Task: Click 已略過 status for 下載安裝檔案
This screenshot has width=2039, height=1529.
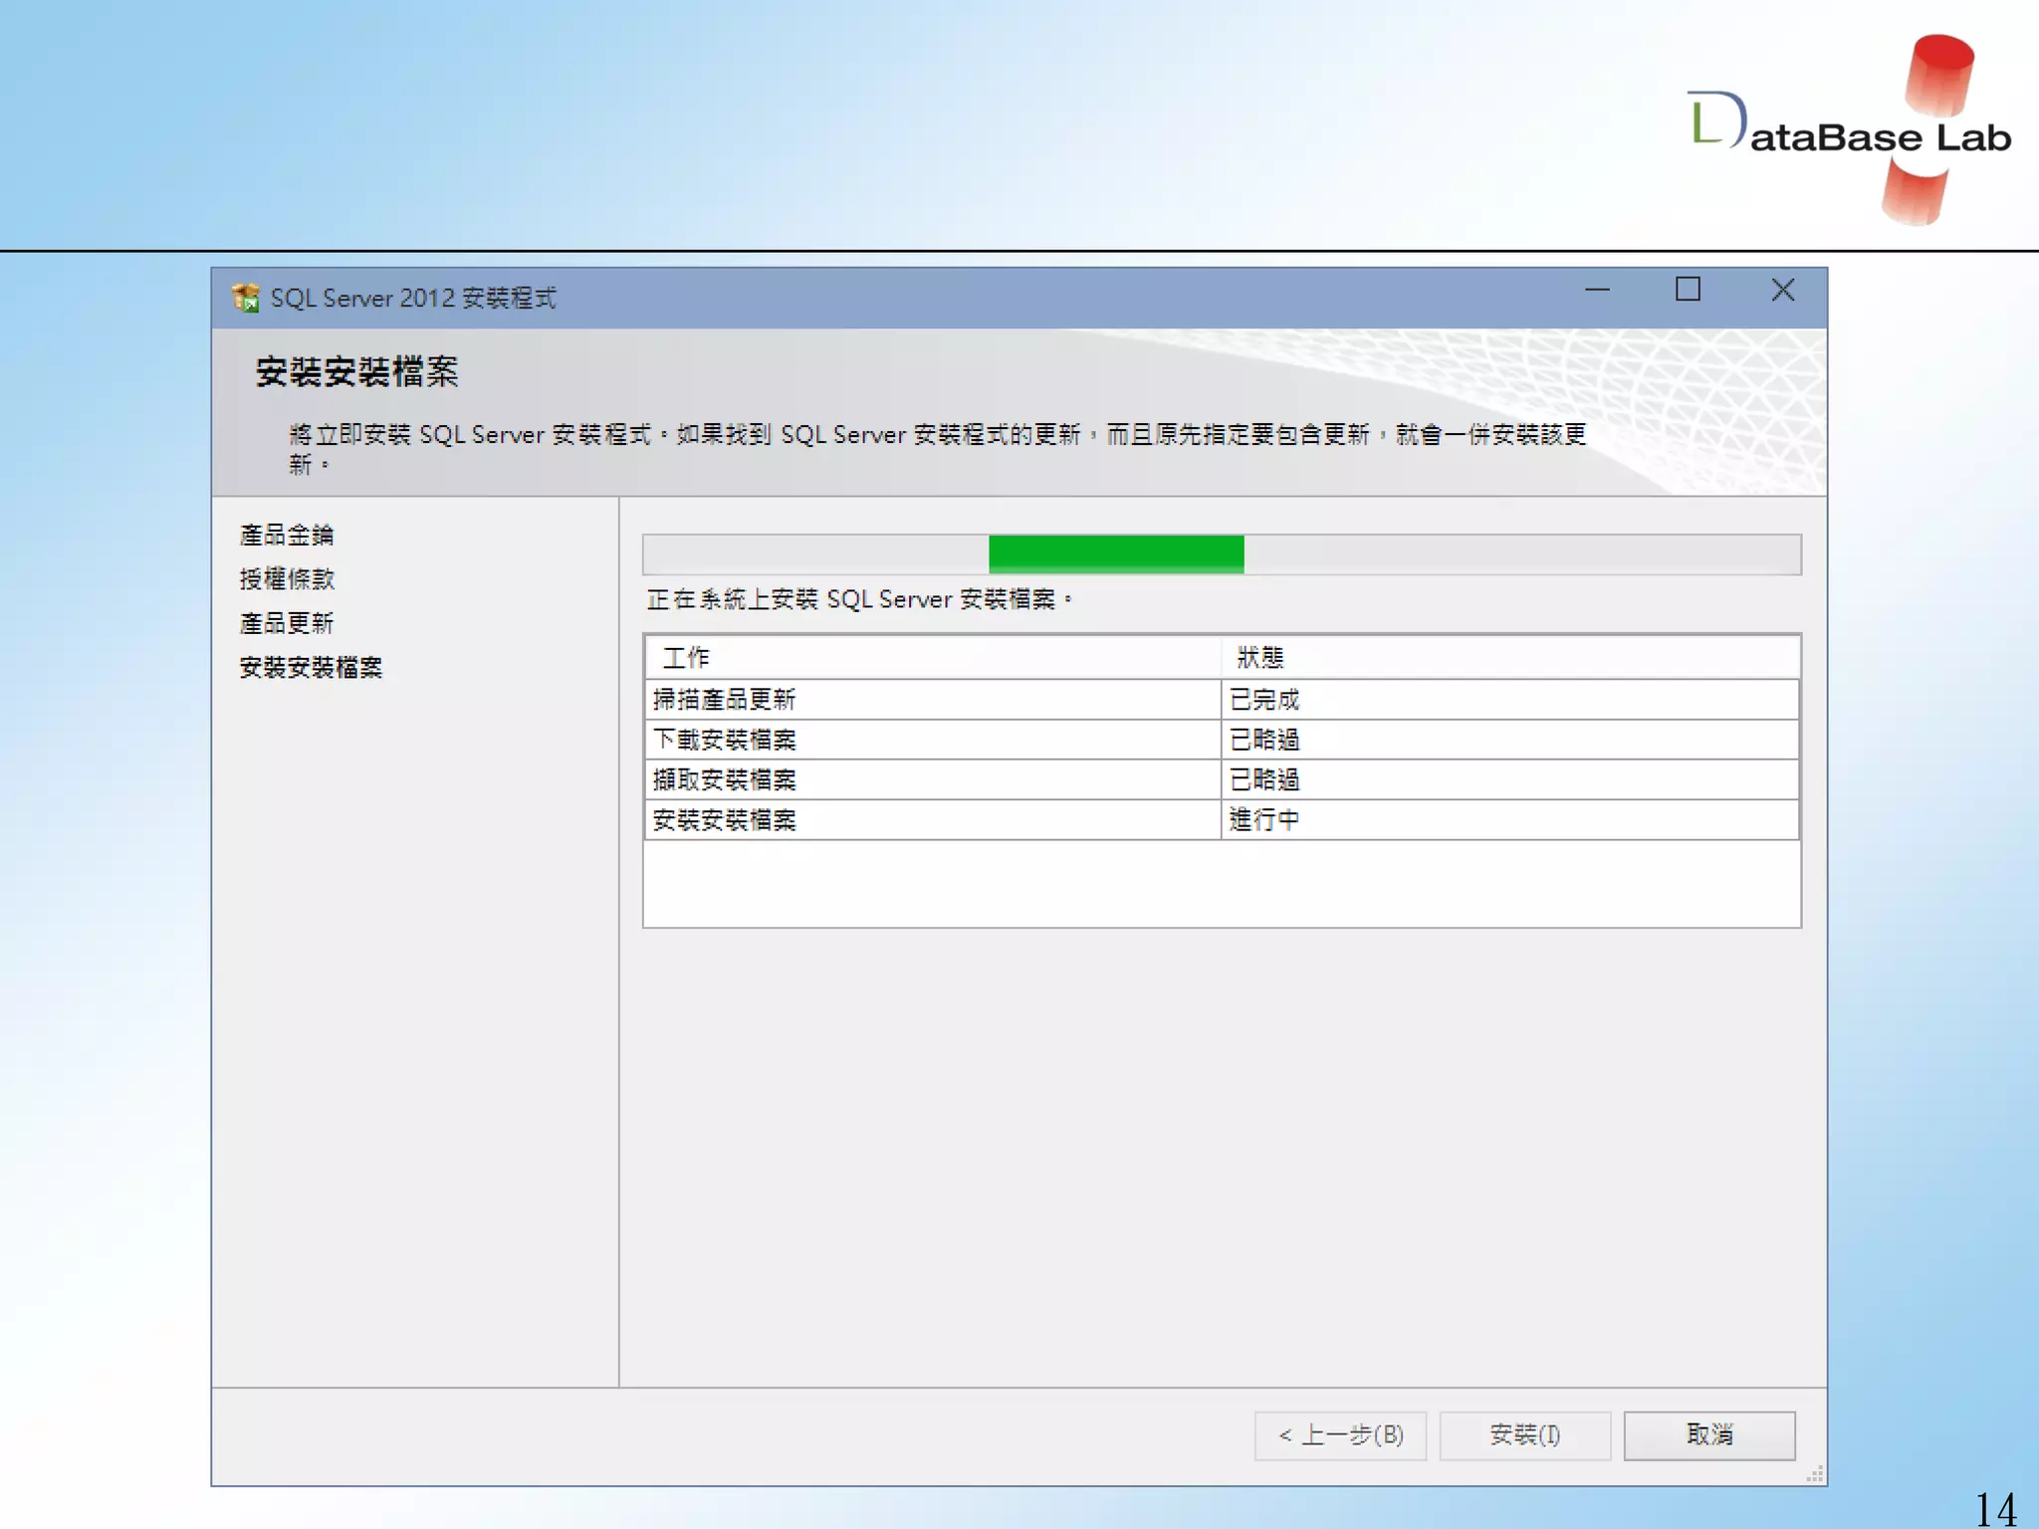Action: coord(1509,740)
